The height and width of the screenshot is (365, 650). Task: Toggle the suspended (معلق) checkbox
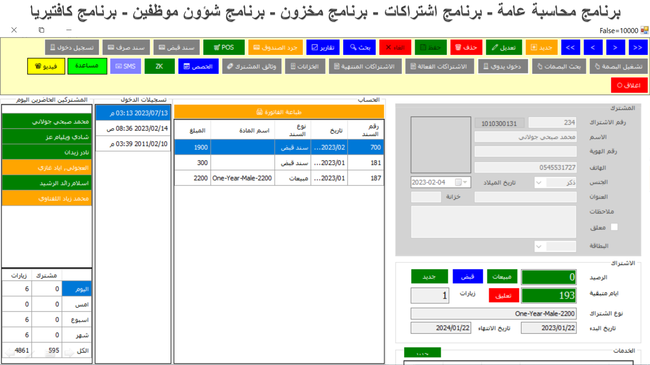point(614,227)
